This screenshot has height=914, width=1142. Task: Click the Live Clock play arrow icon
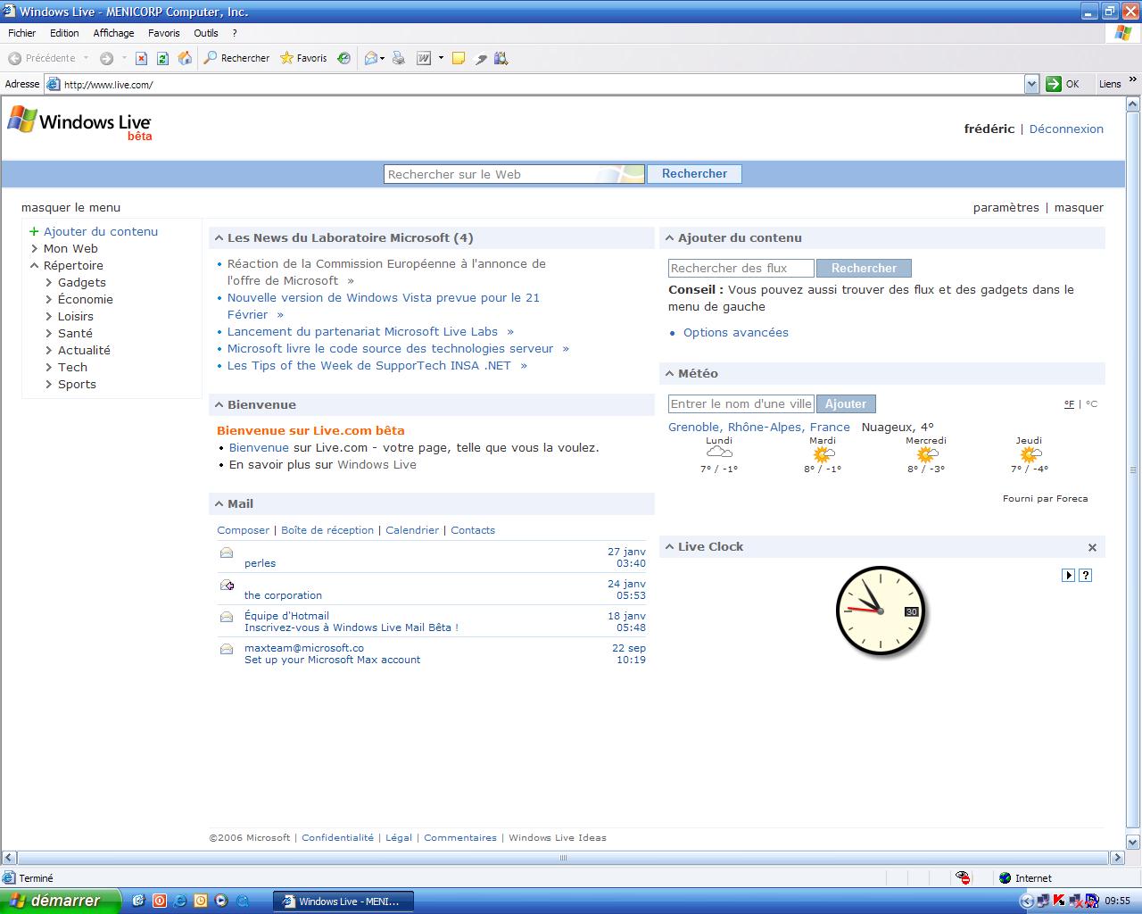pos(1068,575)
